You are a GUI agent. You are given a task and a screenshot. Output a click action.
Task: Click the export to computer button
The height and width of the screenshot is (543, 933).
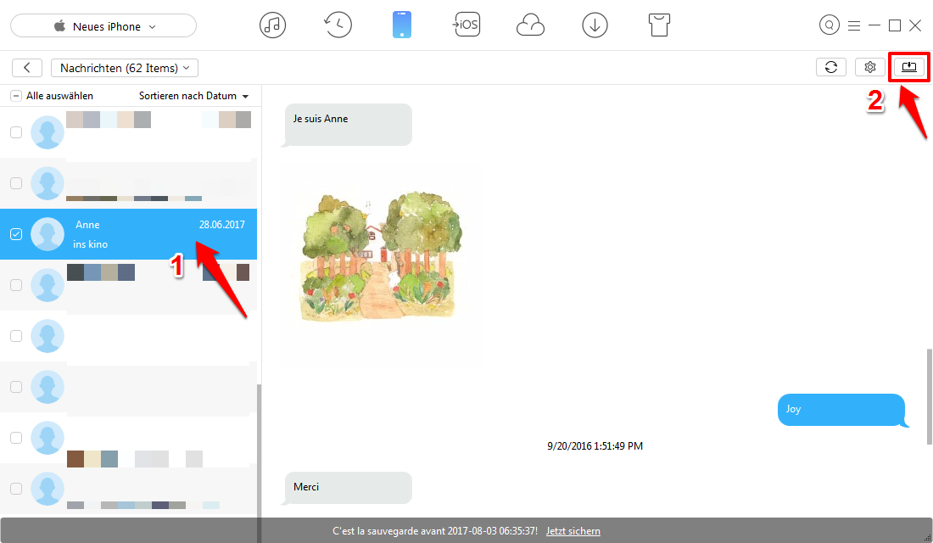(x=909, y=67)
